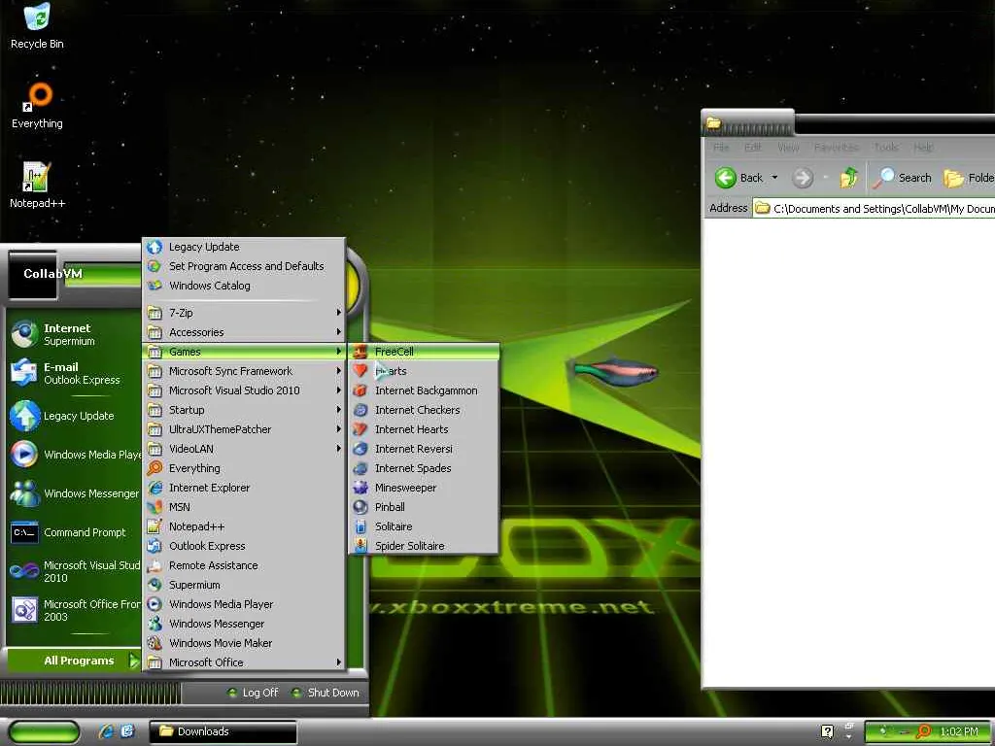Click the help tray icon in taskbar
The width and height of the screenshot is (995, 746).
click(x=828, y=732)
